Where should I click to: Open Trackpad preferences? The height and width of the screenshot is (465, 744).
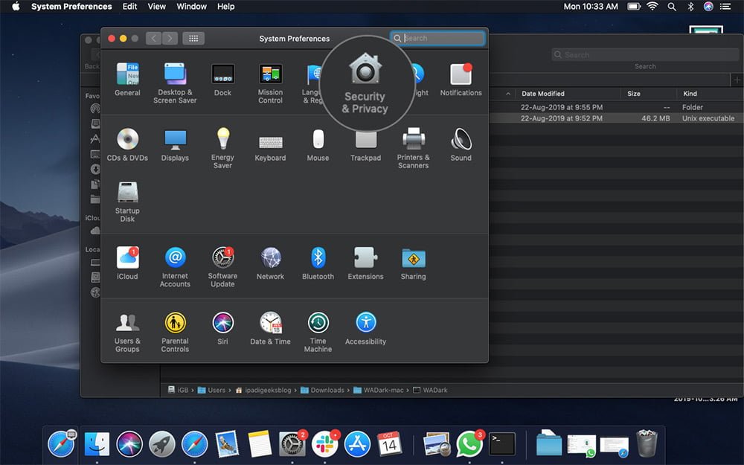pos(365,147)
